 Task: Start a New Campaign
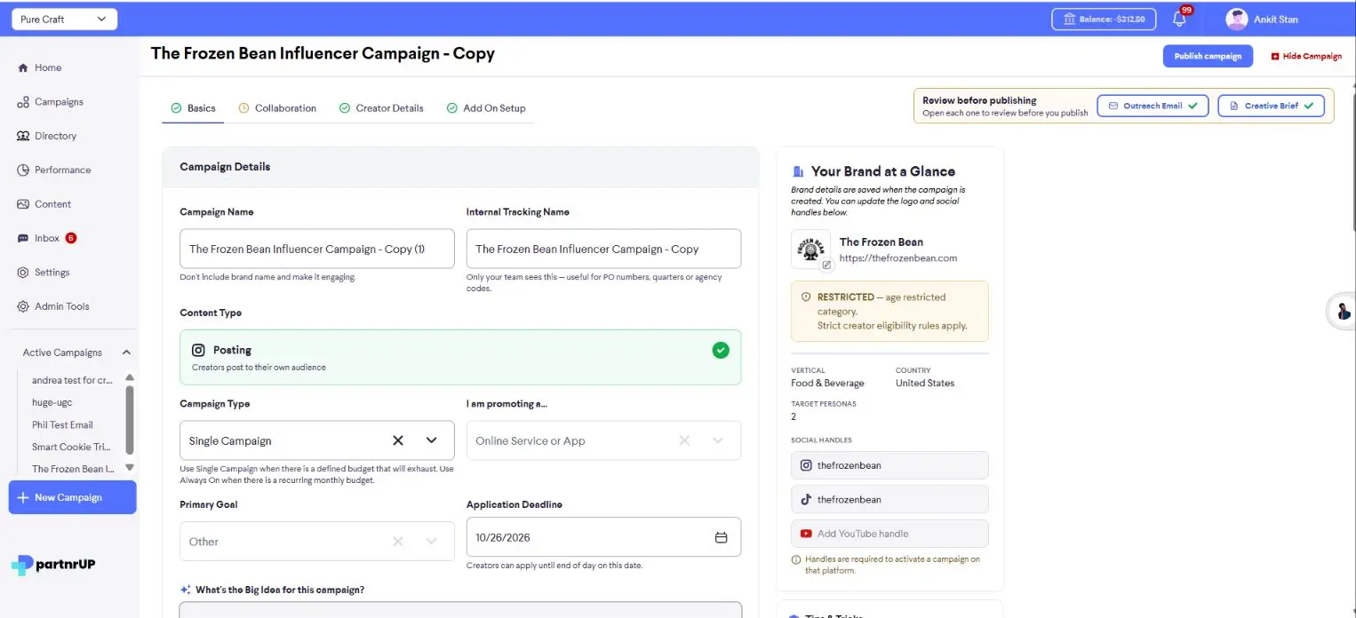click(72, 497)
